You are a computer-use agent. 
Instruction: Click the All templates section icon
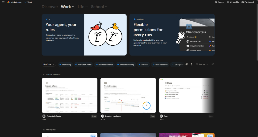pos(44,130)
